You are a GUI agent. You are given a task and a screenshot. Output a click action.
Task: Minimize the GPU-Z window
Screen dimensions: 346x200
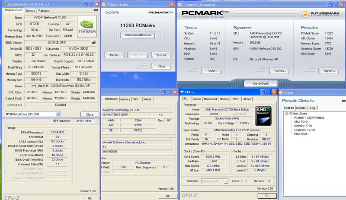pos(85,4)
